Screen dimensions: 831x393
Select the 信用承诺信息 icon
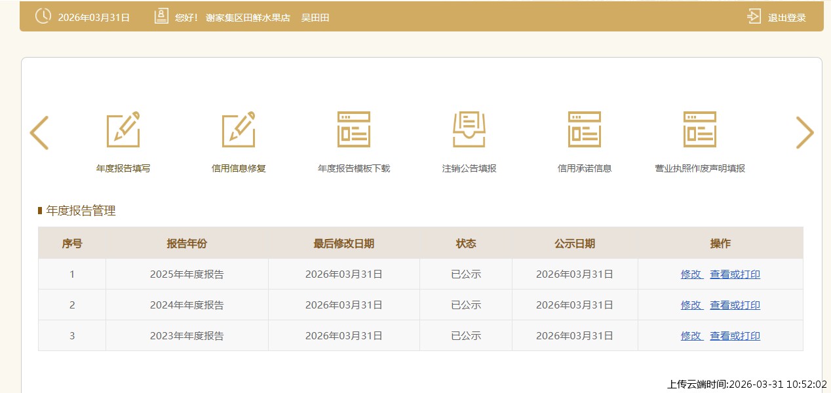pyautogui.click(x=585, y=130)
